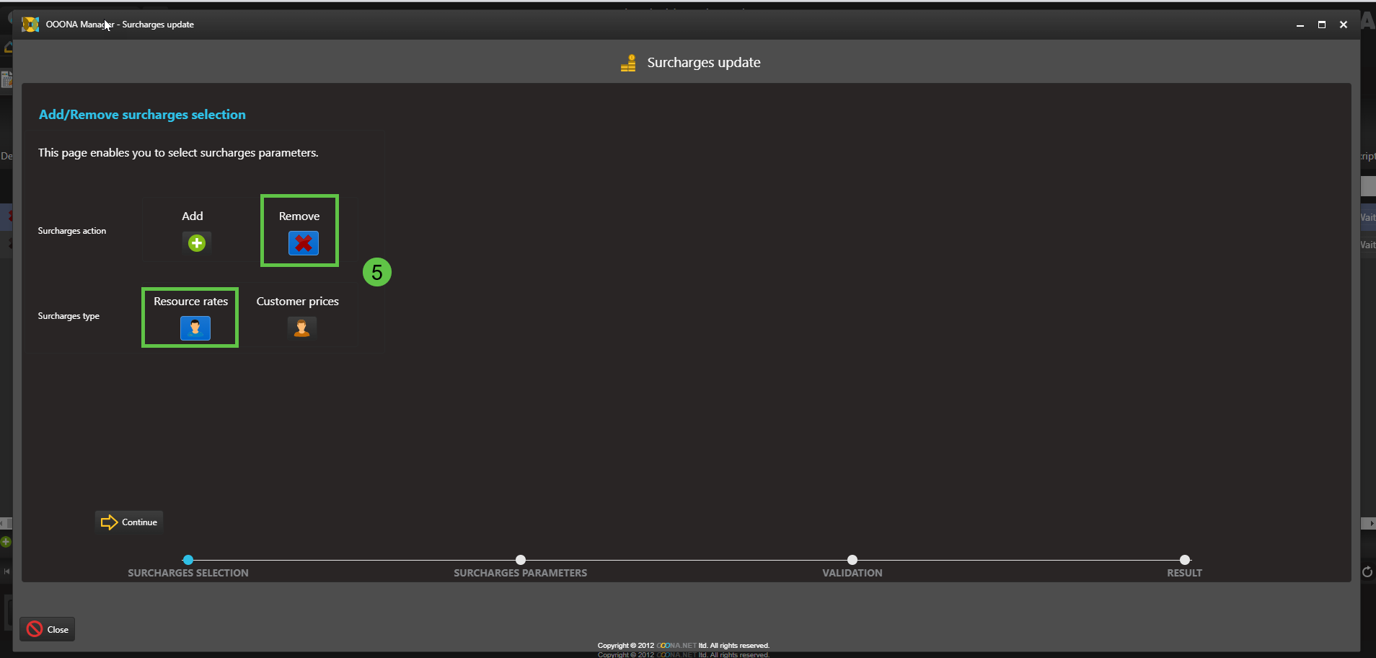This screenshot has width=1376, height=658.
Task: Toggle the Customer prices type label
Action: 297,301
